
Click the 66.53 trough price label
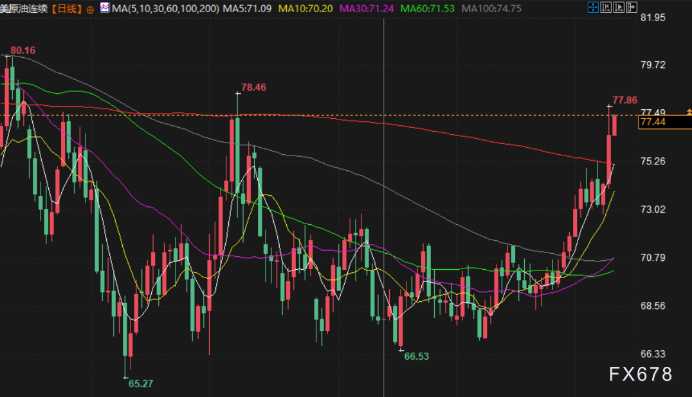click(417, 356)
